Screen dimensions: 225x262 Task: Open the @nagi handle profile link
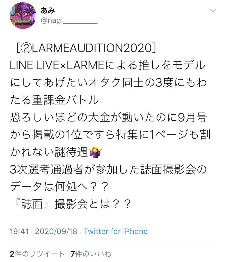(x=69, y=20)
